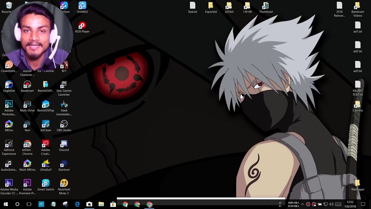The height and width of the screenshot is (209, 371).
Task: Select Adobe Media Encoder CC shortcut
Action: [9, 187]
